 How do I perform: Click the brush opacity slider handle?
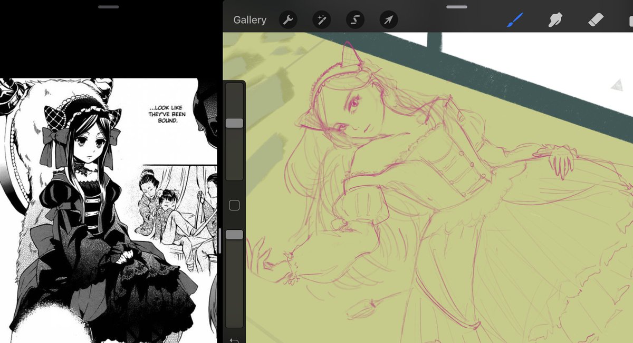coord(234,235)
